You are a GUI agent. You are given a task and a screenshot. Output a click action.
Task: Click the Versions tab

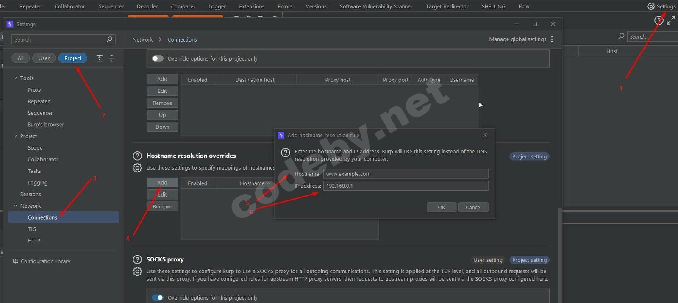316,6
